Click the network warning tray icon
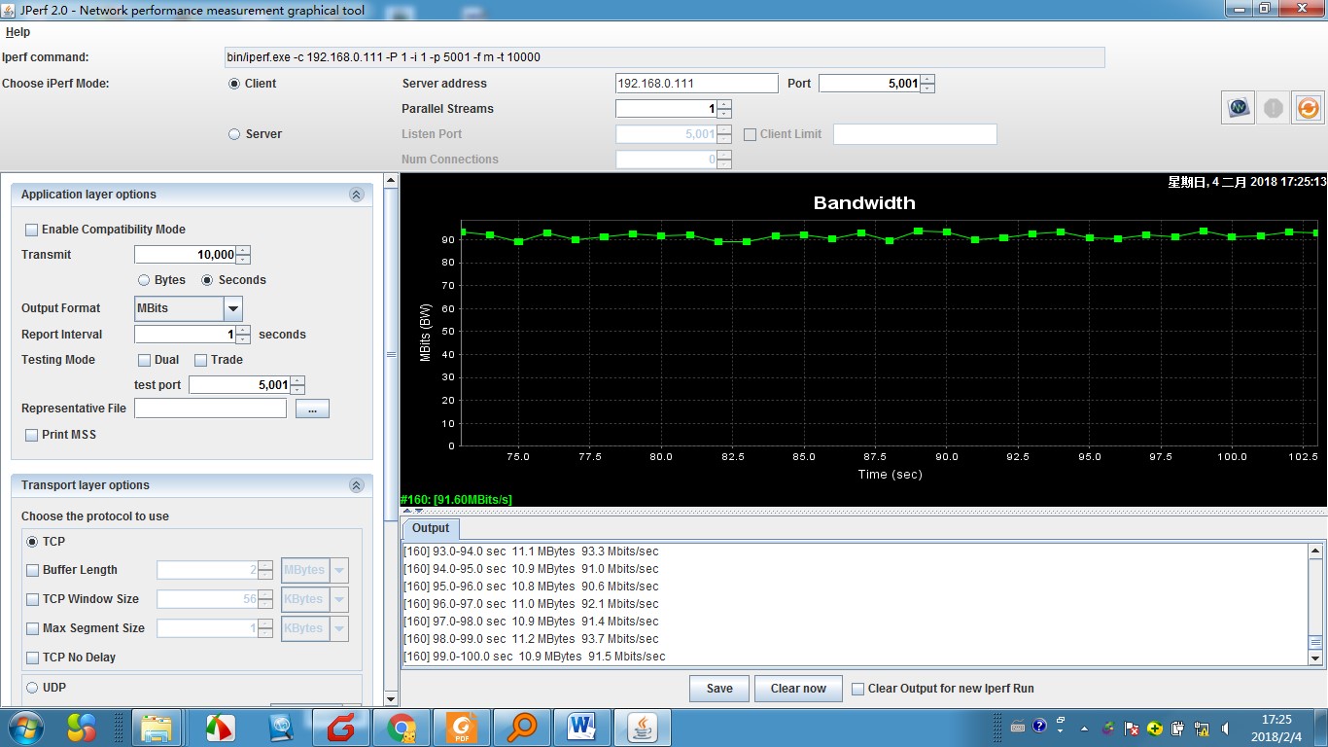Screen dimensions: 1328x747 1202,728
